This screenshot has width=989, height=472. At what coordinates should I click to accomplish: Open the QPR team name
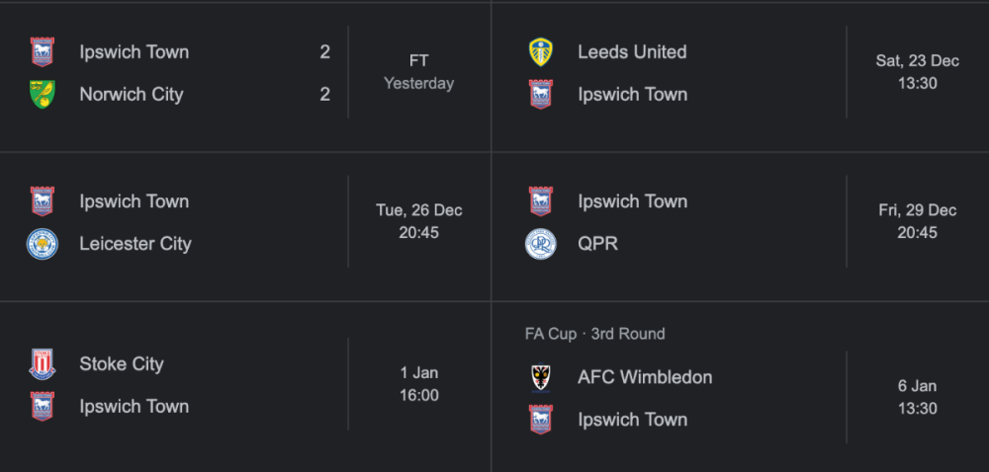(597, 244)
